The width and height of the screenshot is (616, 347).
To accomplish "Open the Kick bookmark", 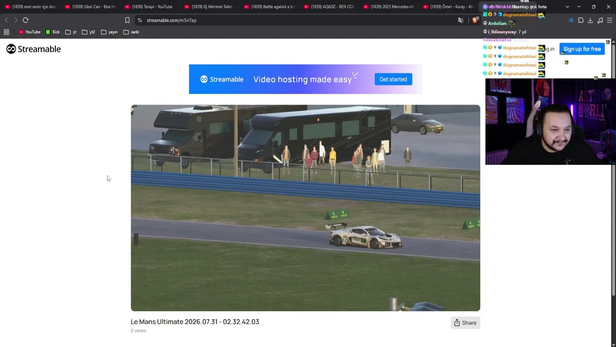I will [53, 32].
